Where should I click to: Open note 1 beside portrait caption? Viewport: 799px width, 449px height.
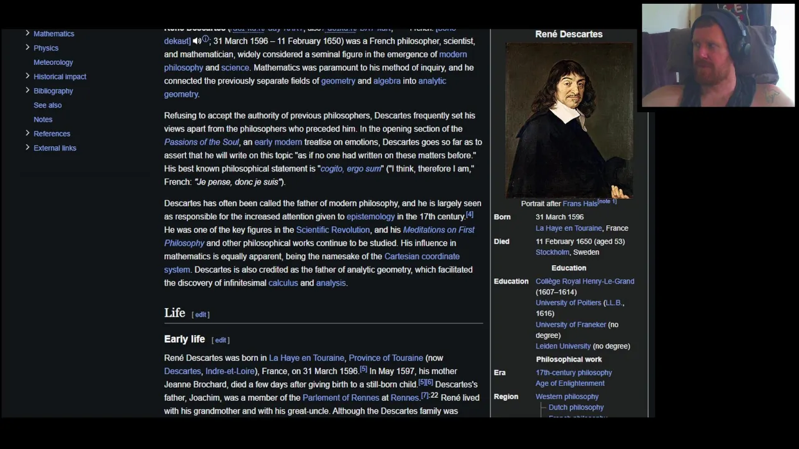click(607, 201)
